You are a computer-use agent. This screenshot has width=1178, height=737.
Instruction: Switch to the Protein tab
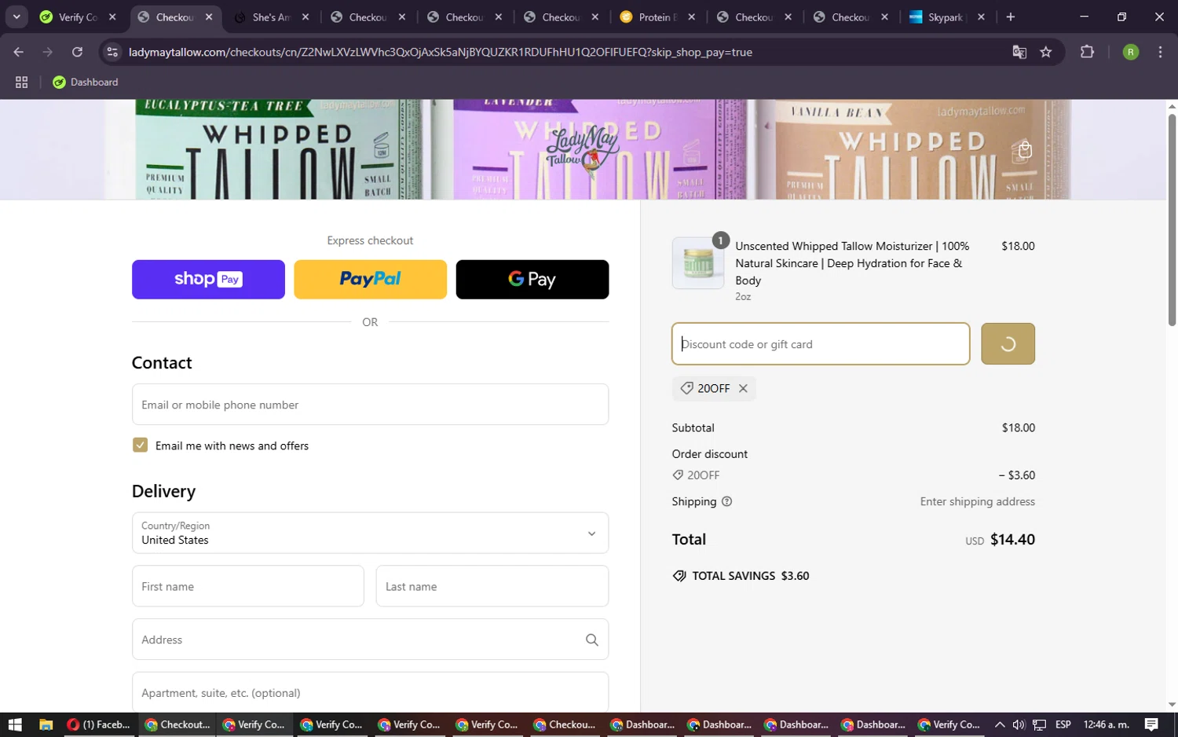click(x=658, y=16)
